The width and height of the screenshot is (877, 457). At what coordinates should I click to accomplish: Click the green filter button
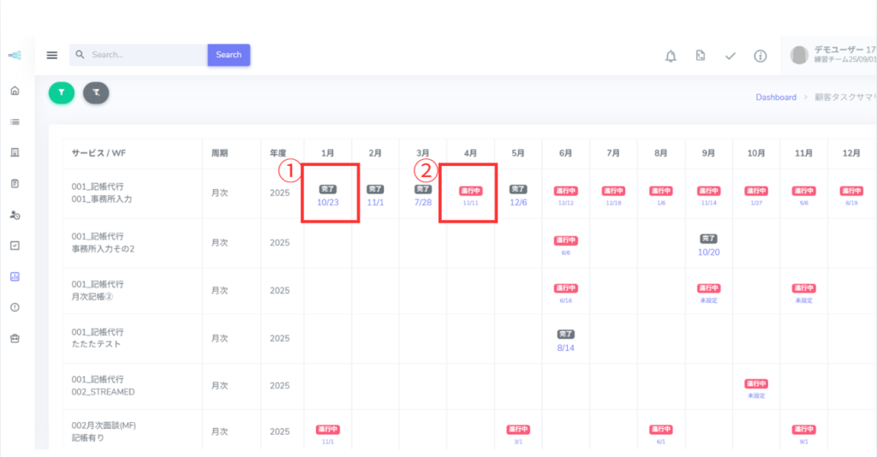click(x=62, y=92)
